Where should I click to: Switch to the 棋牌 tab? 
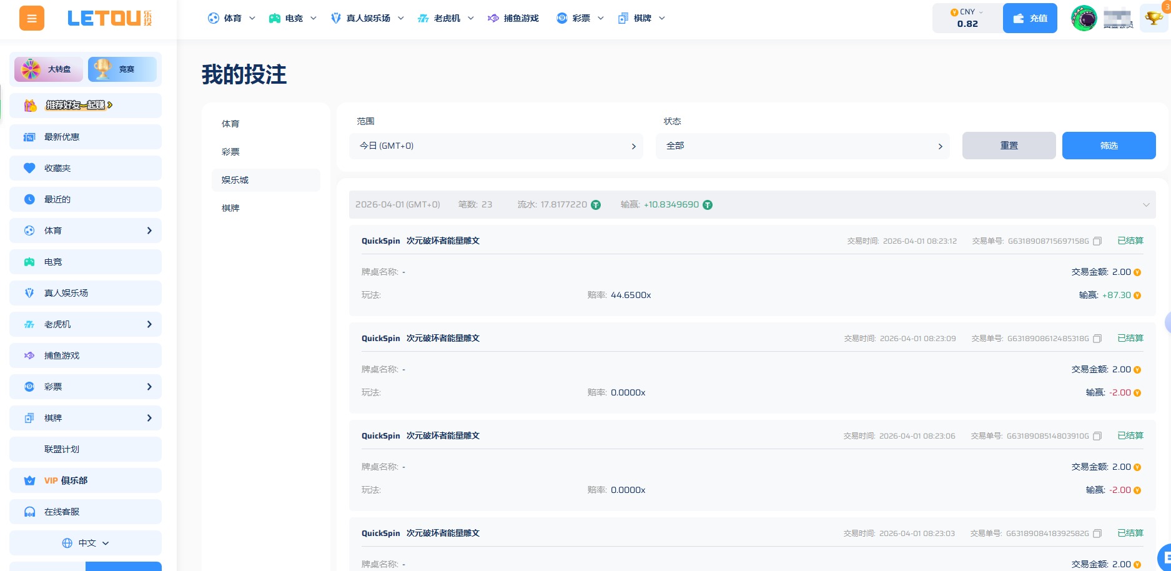(x=231, y=208)
